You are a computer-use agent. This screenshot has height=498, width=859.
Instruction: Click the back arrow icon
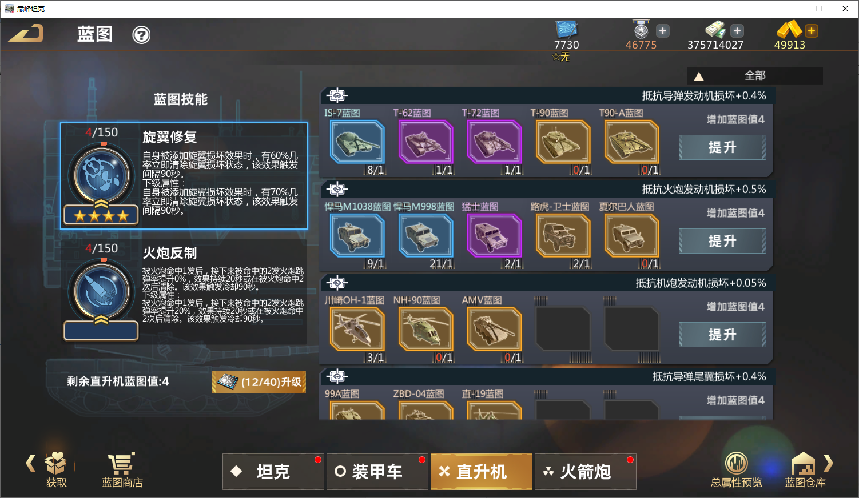point(25,34)
